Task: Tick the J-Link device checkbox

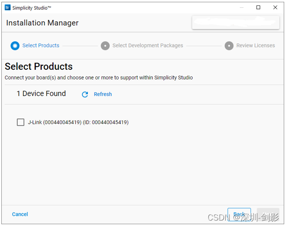Action: pyautogui.click(x=20, y=122)
